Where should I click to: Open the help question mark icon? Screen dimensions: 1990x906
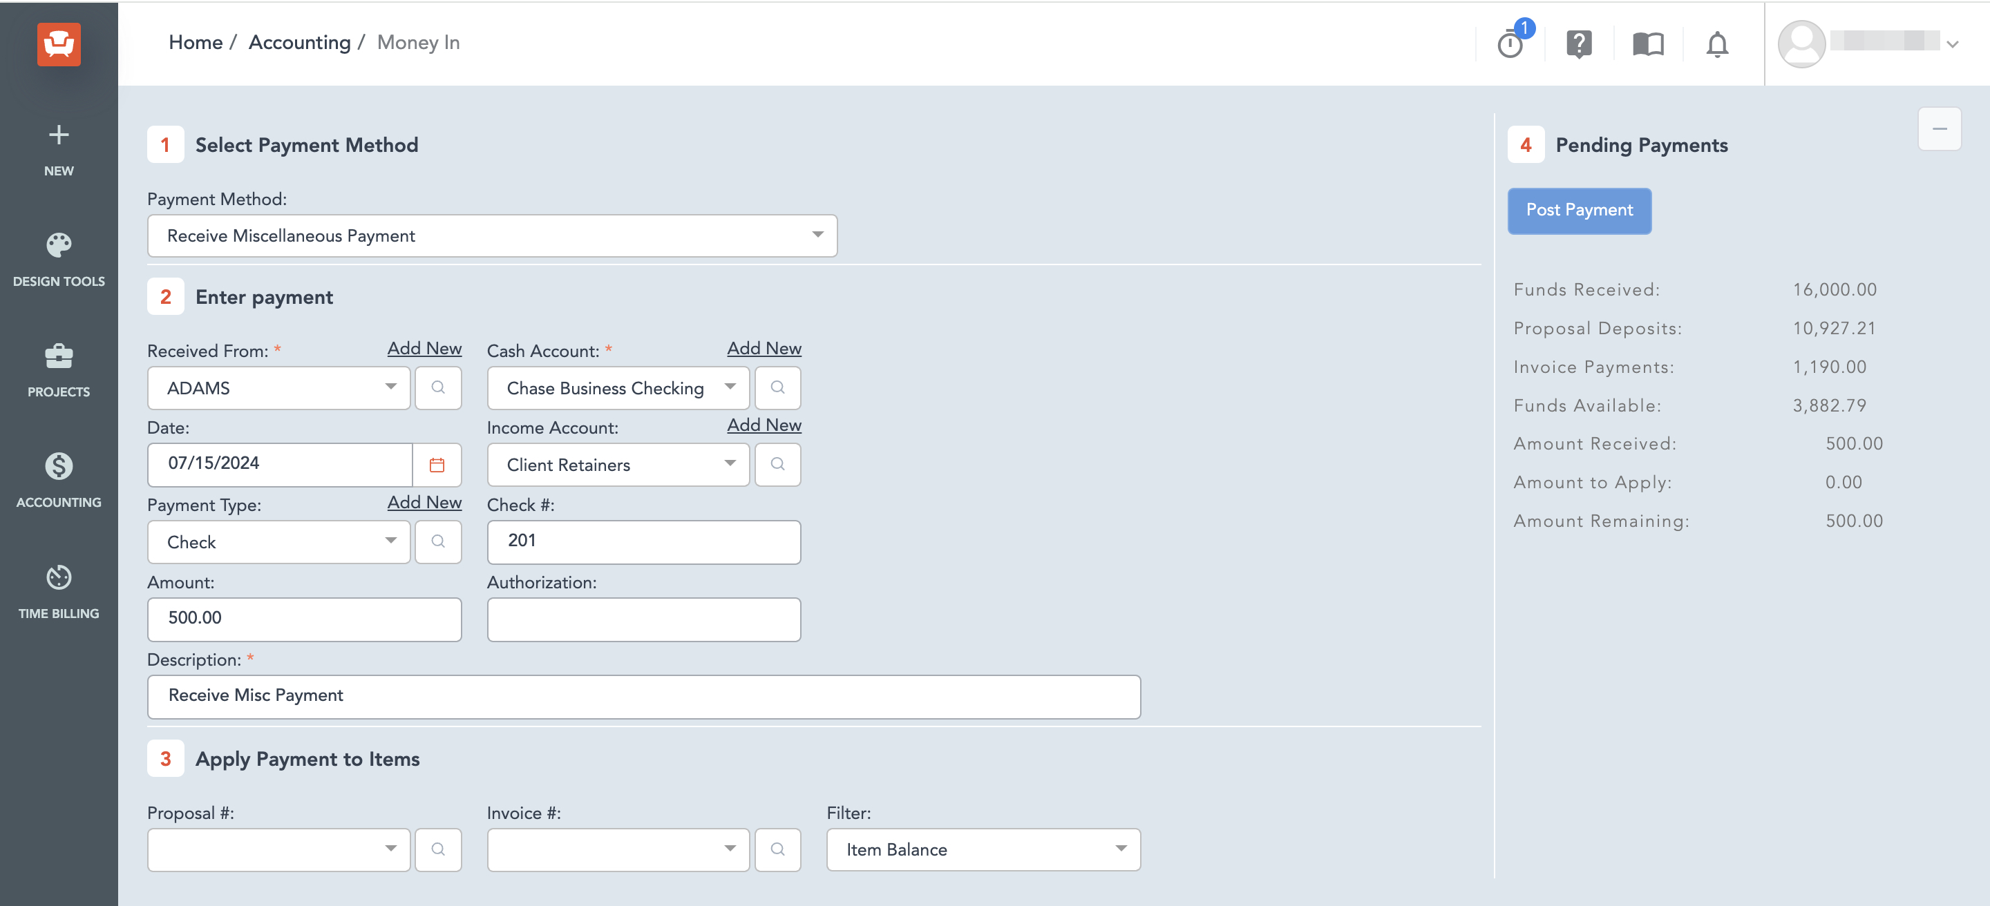[x=1579, y=44]
